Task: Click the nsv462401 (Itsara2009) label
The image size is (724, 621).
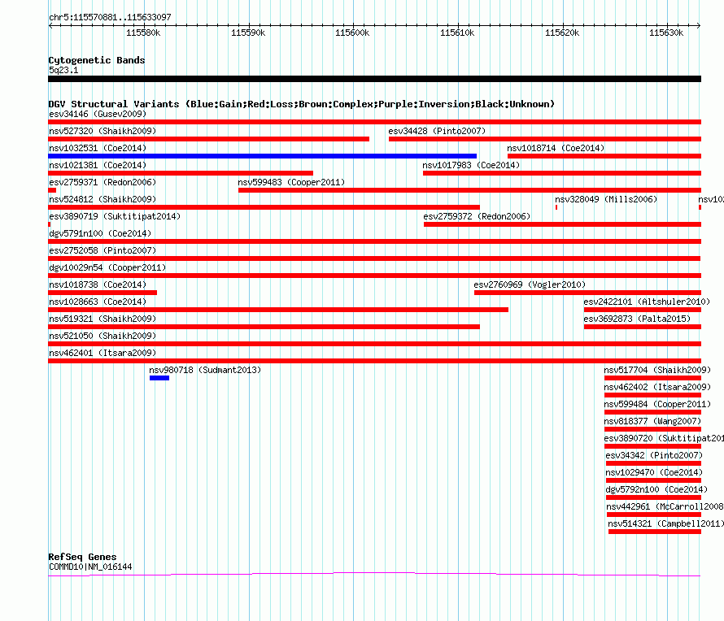Action: click(102, 353)
